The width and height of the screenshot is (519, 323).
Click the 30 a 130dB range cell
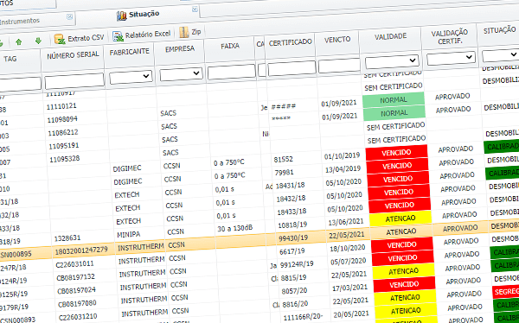(235, 228)
